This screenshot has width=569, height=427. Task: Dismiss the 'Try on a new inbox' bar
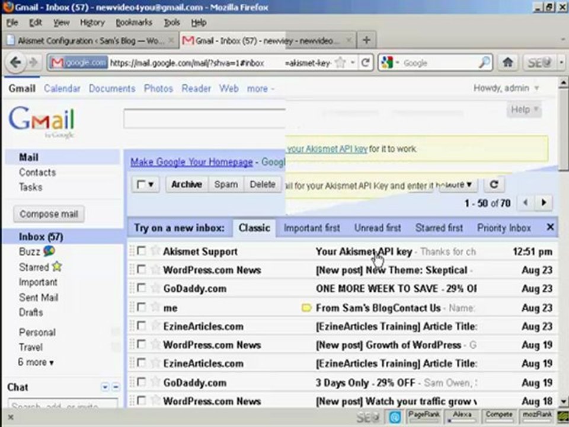(550, 227)
